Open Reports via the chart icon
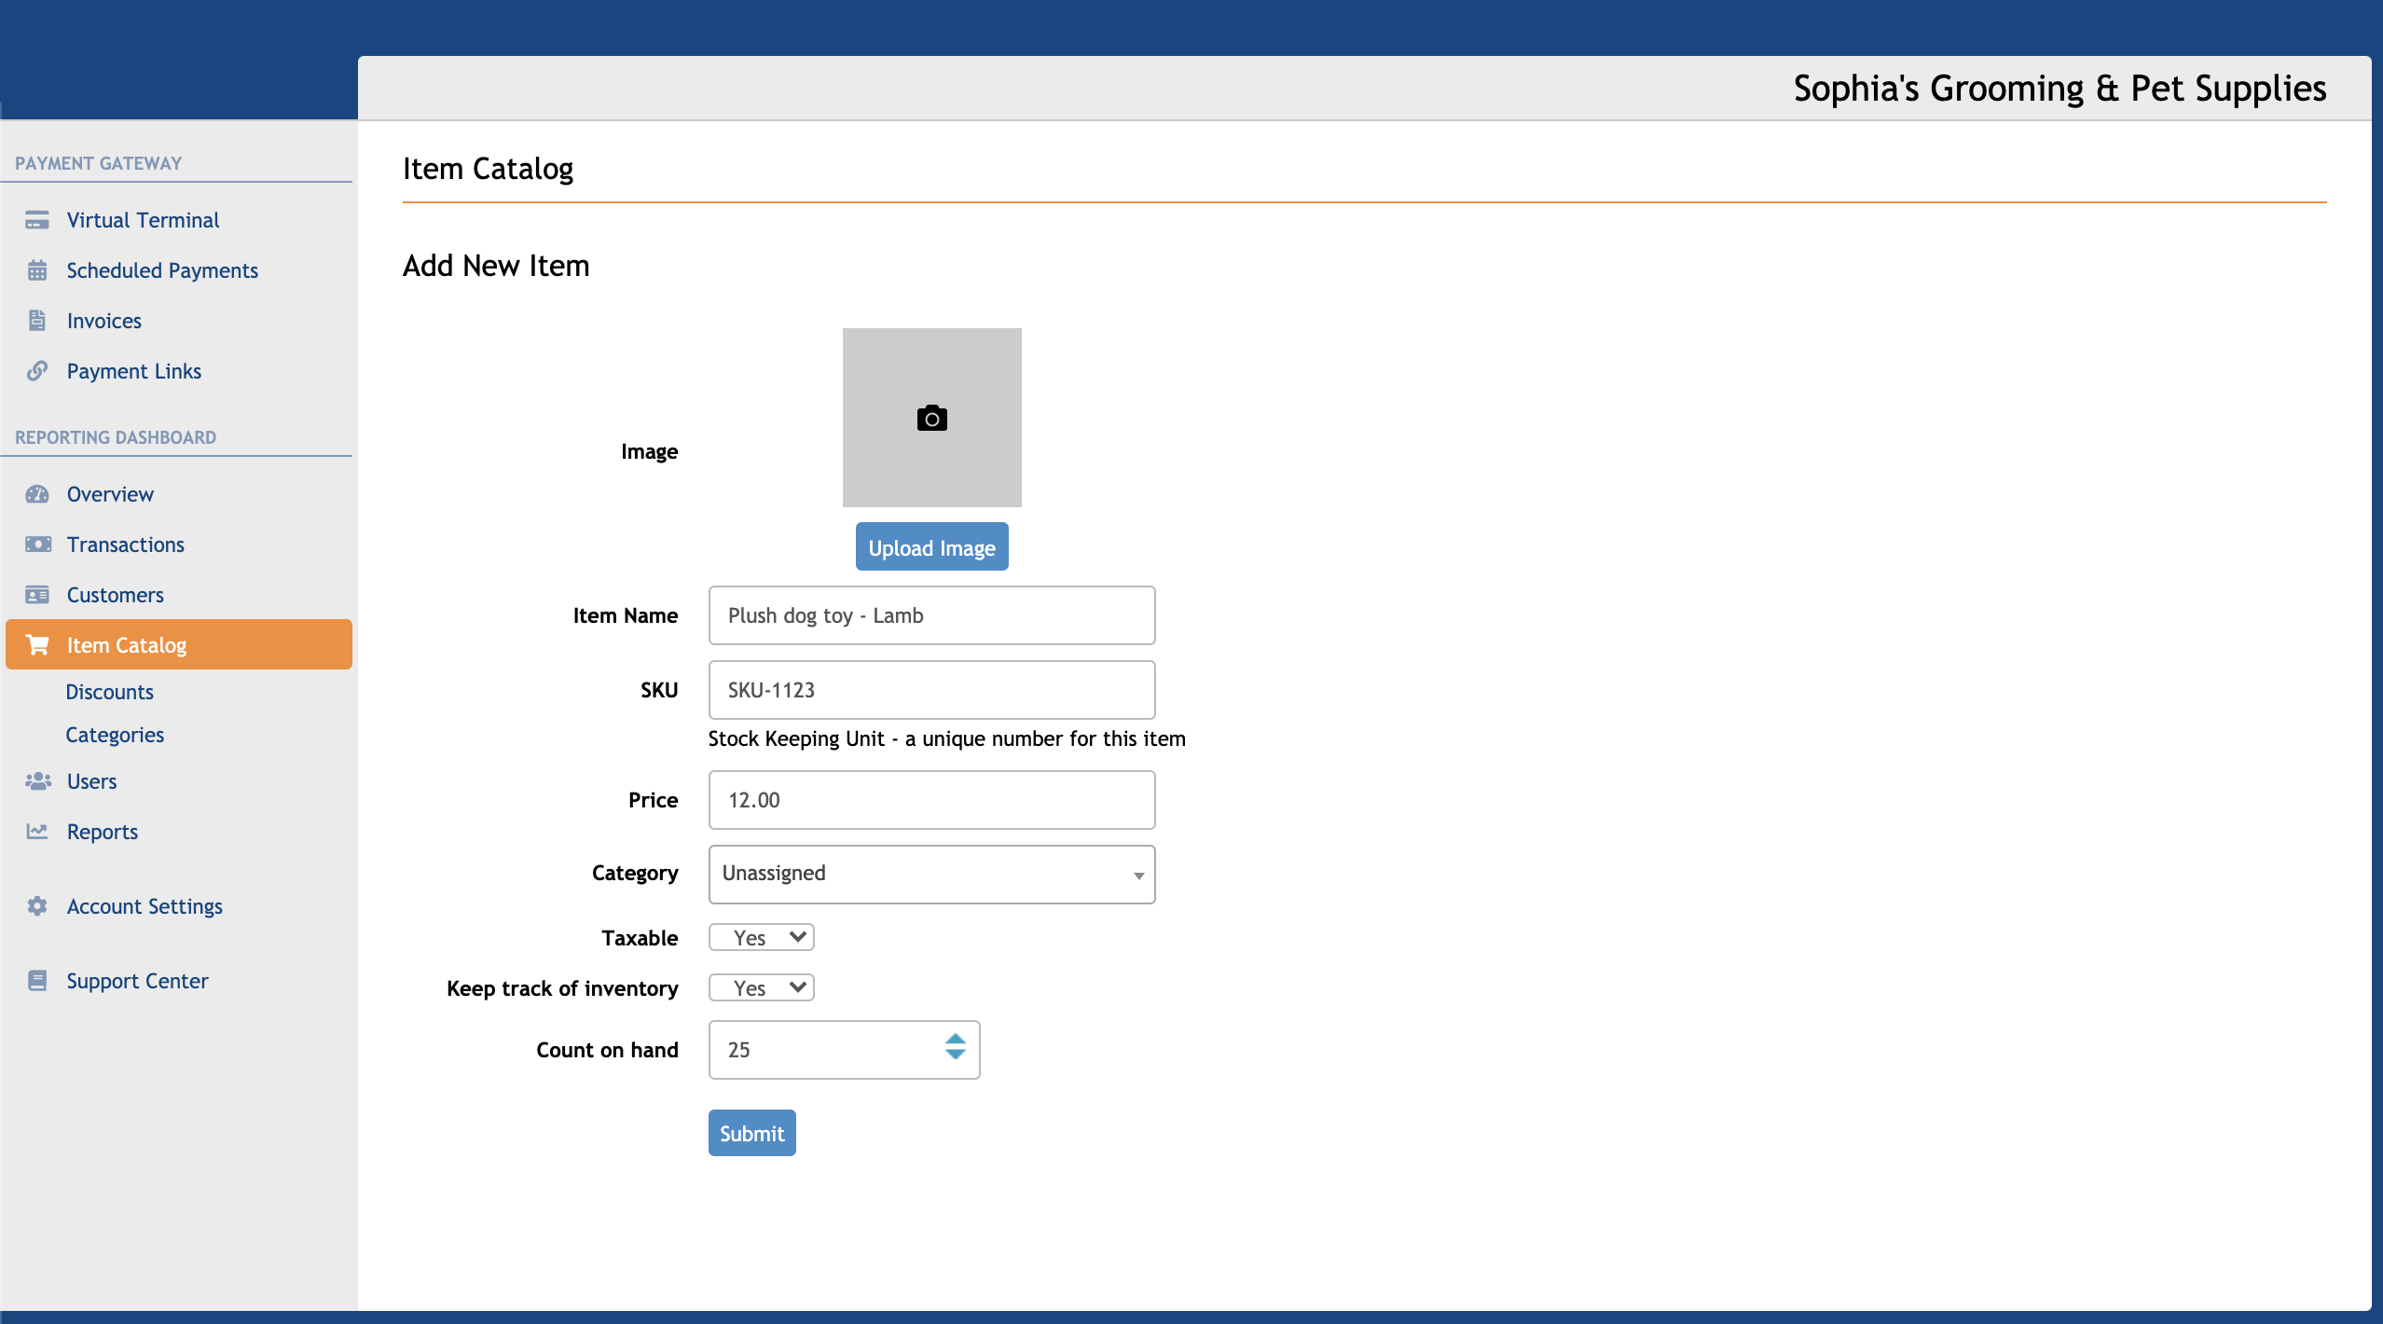 pos(36,831)
